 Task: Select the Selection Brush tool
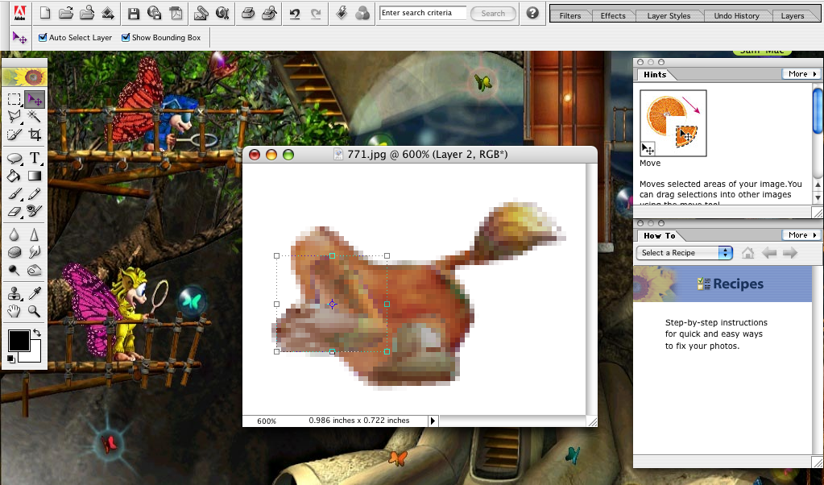point(14,135)
